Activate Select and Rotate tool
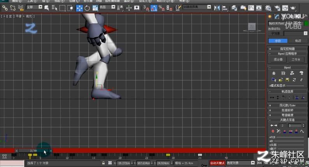309x167 pixels. (x=87, y=8)
